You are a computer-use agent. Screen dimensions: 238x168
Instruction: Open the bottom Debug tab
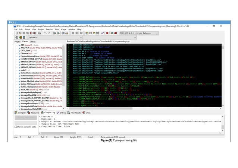click(62, 112)
